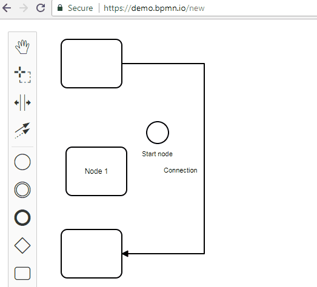Click the browser back arrow
This screenshot has height=287, width=317.
pyautogui.click(x=7, y=8)
